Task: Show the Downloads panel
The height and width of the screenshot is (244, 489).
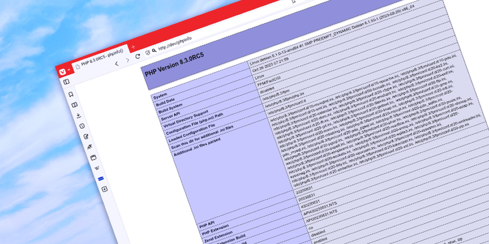Action: point(78,115)
